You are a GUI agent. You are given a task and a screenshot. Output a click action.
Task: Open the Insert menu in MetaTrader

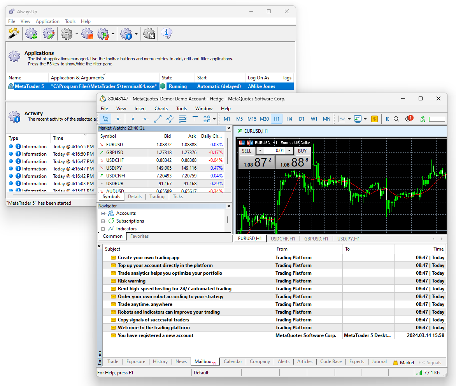click(140, 109)
